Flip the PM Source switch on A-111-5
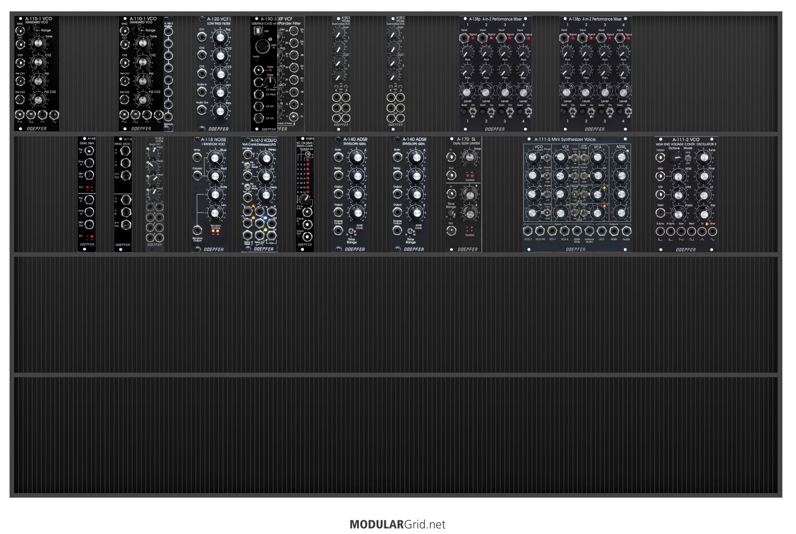The height and width of the screenshot is (534, 796). click(547, 212)
